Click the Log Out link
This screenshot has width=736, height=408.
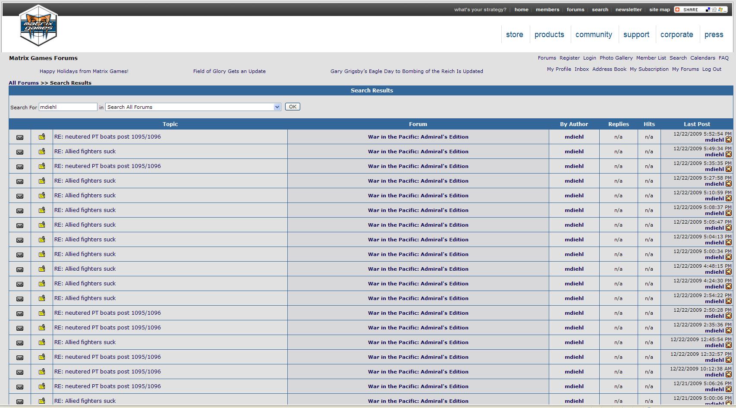tap(712, 69)
